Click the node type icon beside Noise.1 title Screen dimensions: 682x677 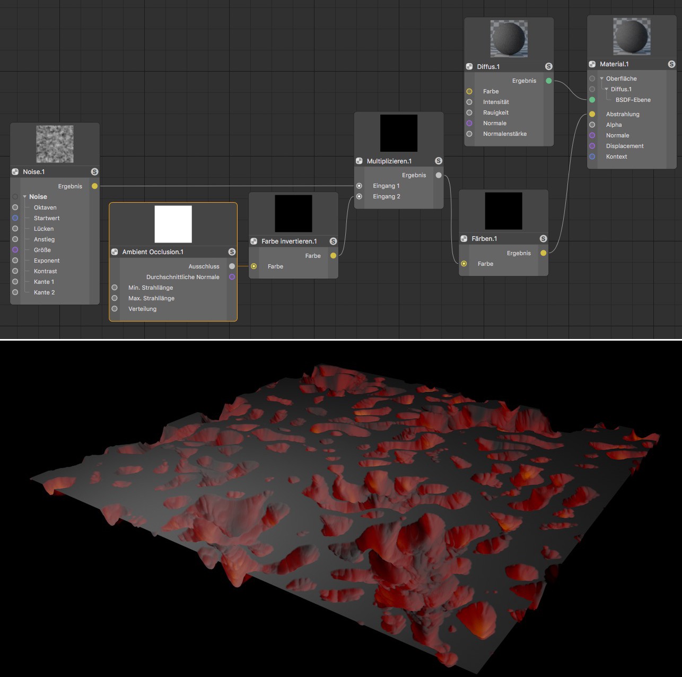(x=15, y=172)
